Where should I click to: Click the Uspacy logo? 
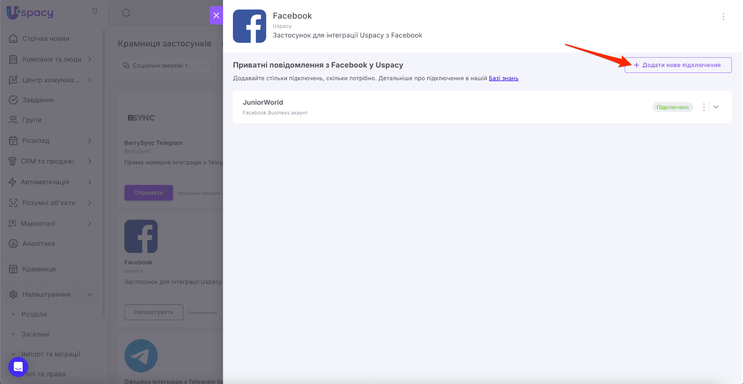(x=30, y=13)
